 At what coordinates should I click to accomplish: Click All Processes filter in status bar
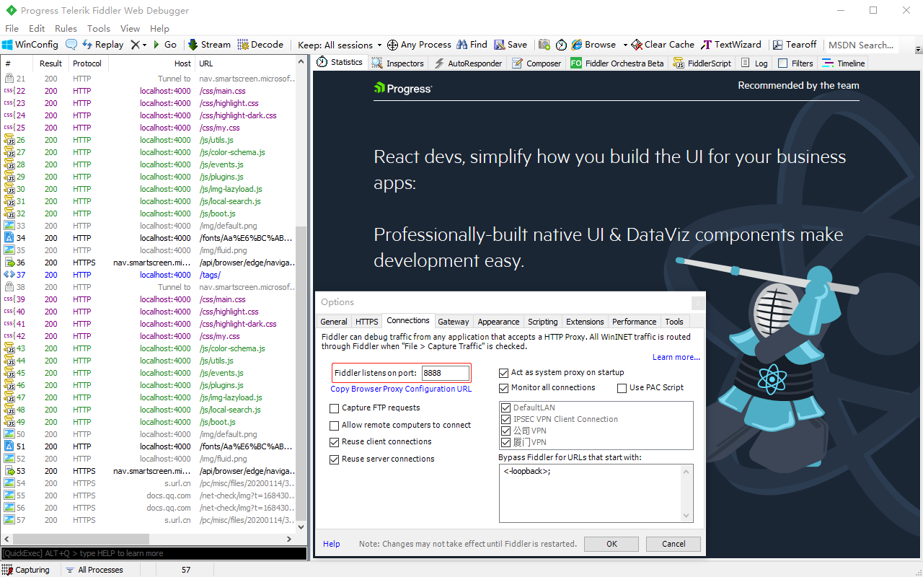tap(94, 570)
